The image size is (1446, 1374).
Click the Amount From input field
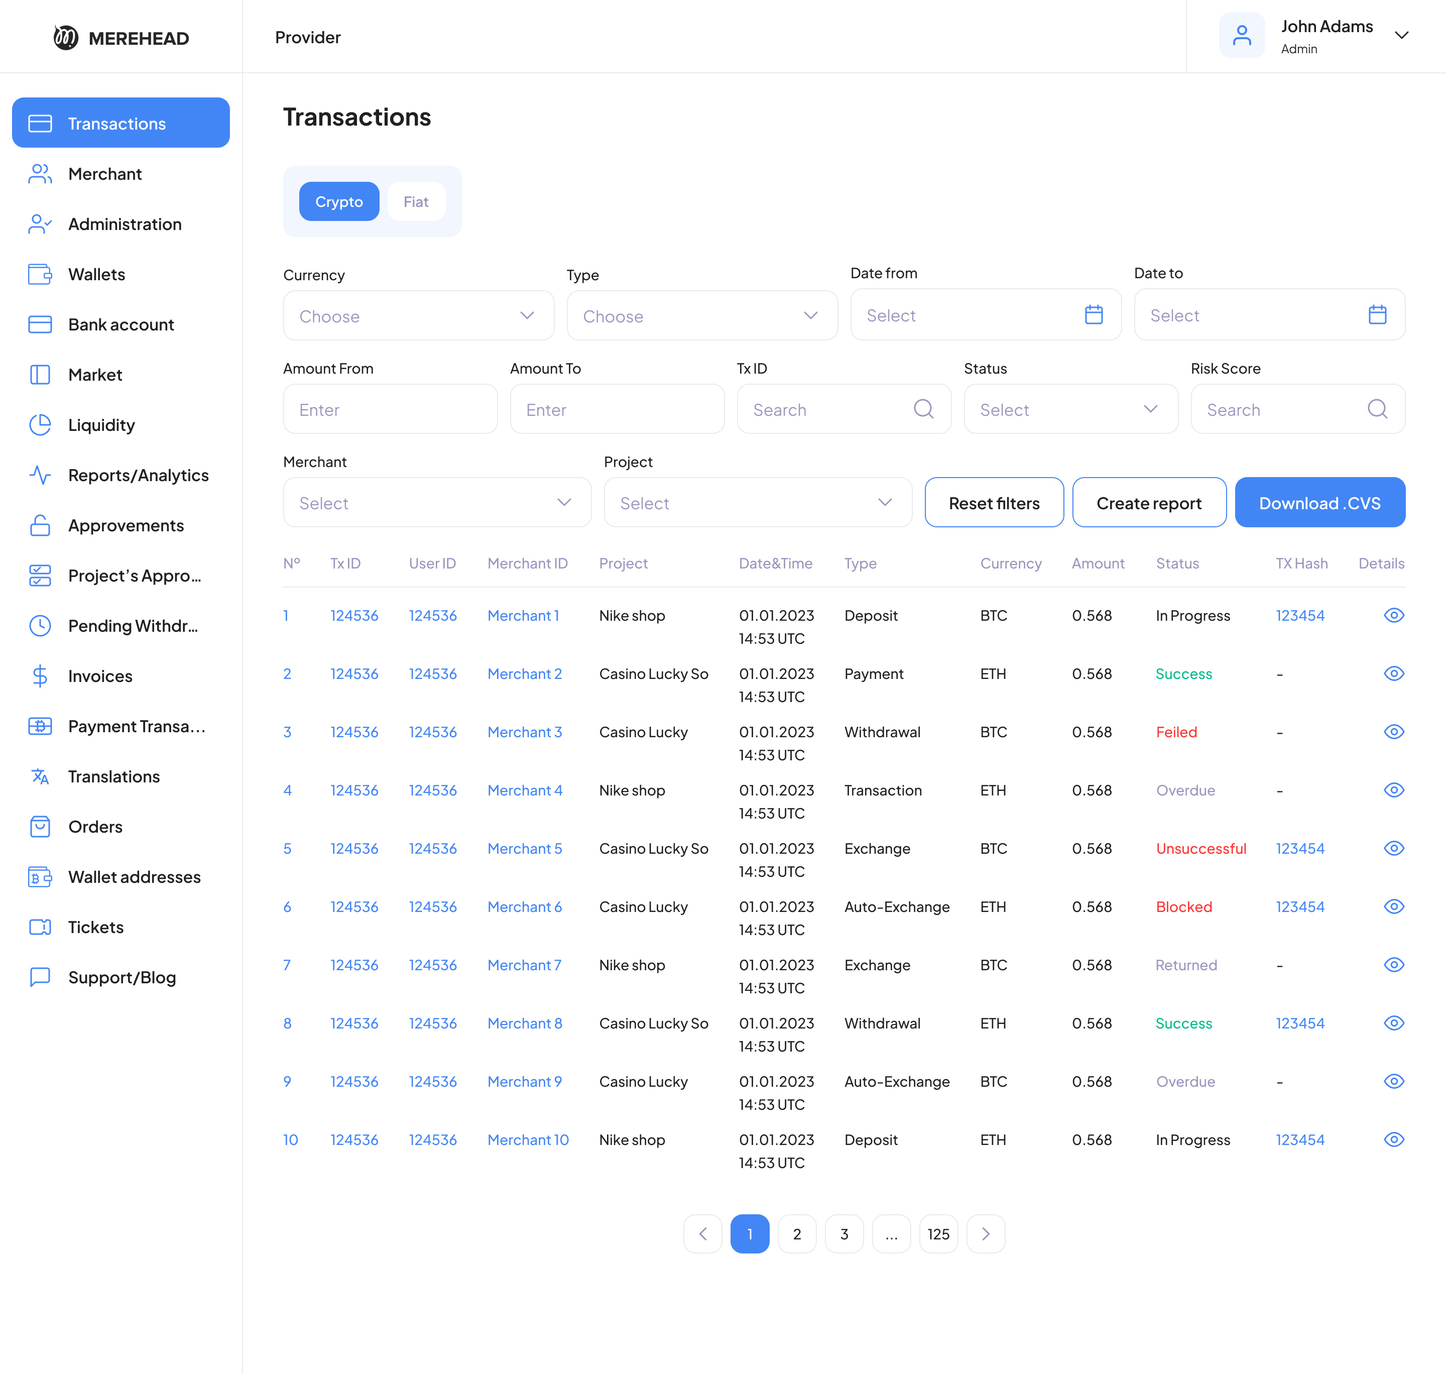(x=390, y=409)
